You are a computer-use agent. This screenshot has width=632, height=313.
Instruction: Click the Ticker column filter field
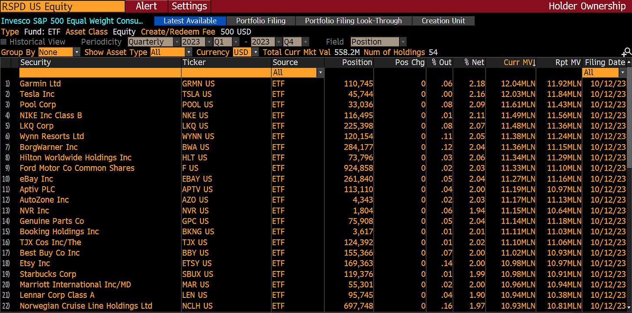pos(226,73)
